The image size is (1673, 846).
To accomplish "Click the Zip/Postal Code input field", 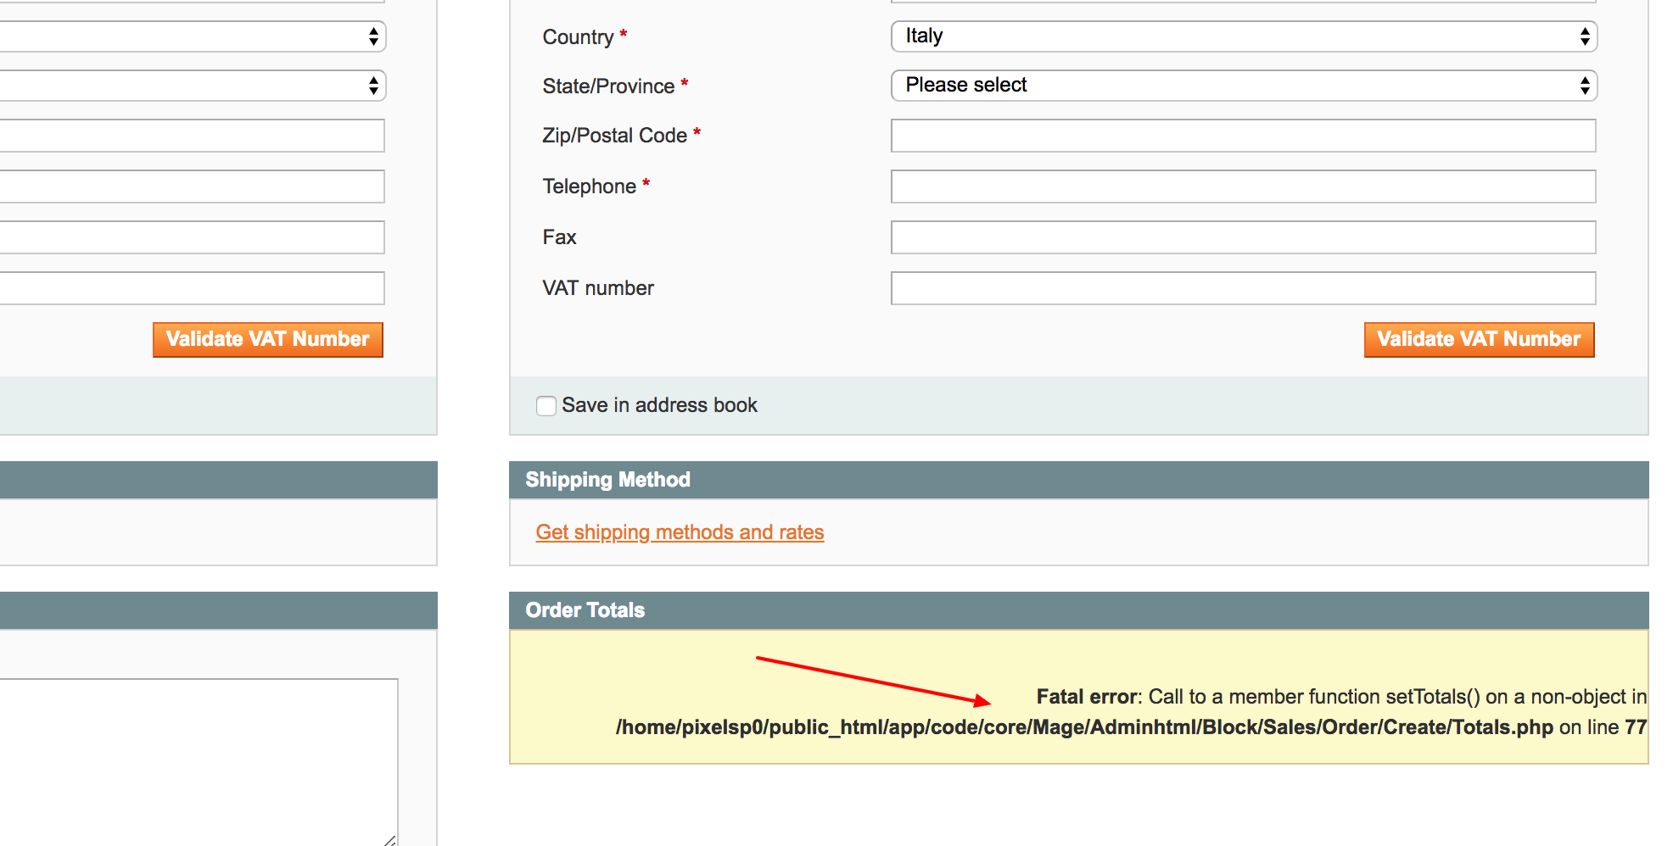I will [1242, 136].
